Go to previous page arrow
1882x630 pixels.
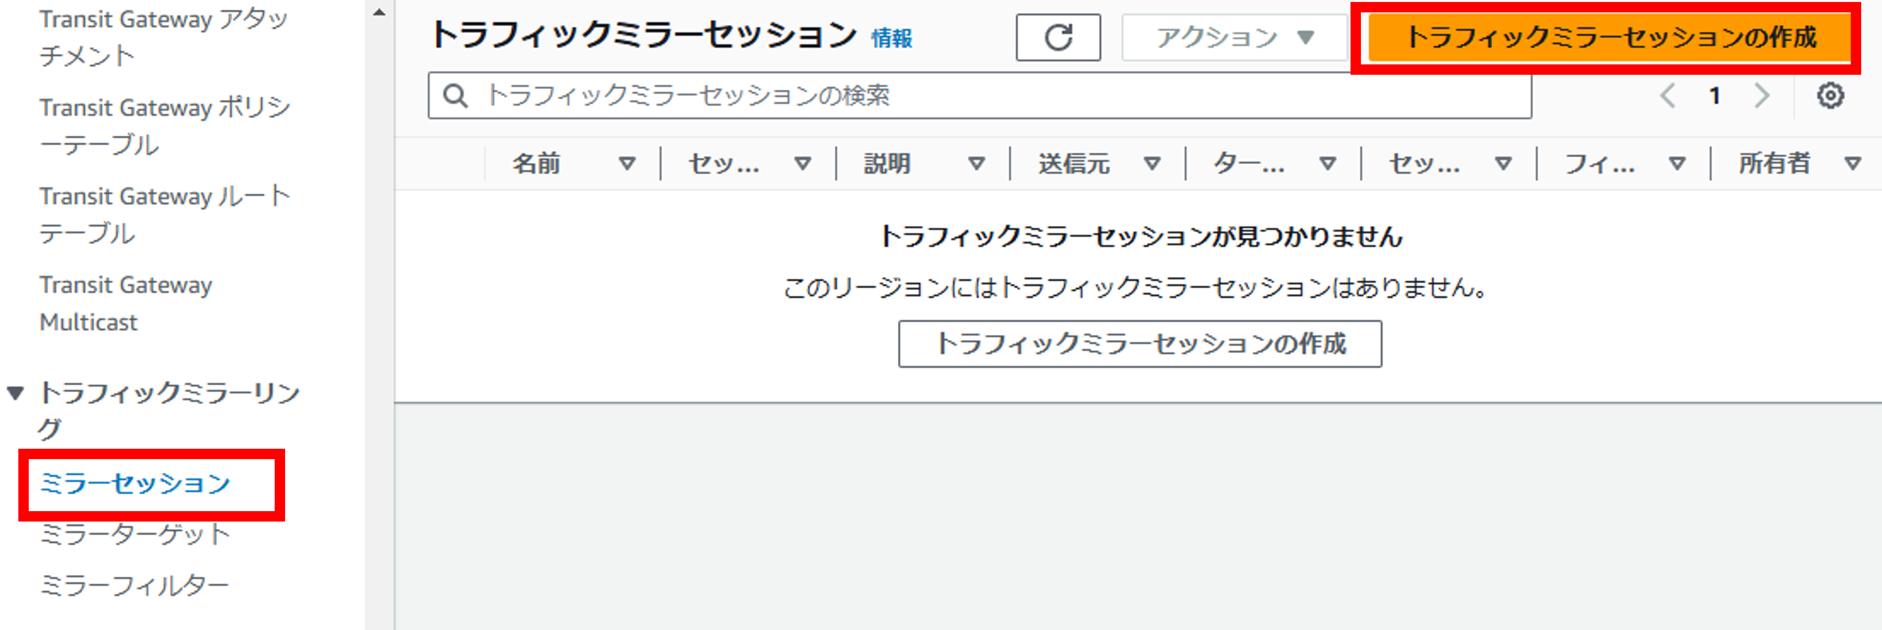tap(1668, 96)
